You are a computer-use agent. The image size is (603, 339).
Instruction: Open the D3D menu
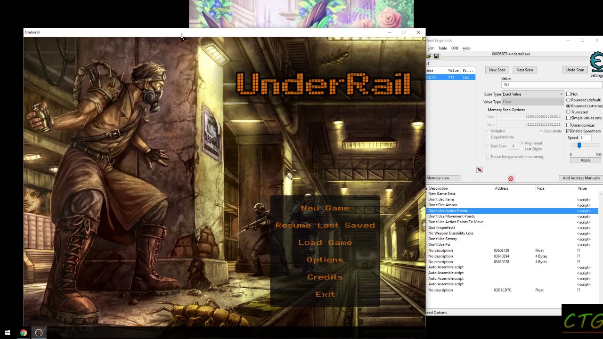[x=455, y=48]
